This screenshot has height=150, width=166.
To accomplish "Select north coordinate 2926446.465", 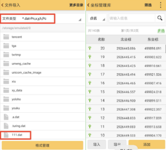I will 126,83.
